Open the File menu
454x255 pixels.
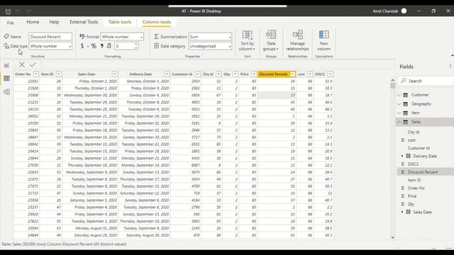11,23
